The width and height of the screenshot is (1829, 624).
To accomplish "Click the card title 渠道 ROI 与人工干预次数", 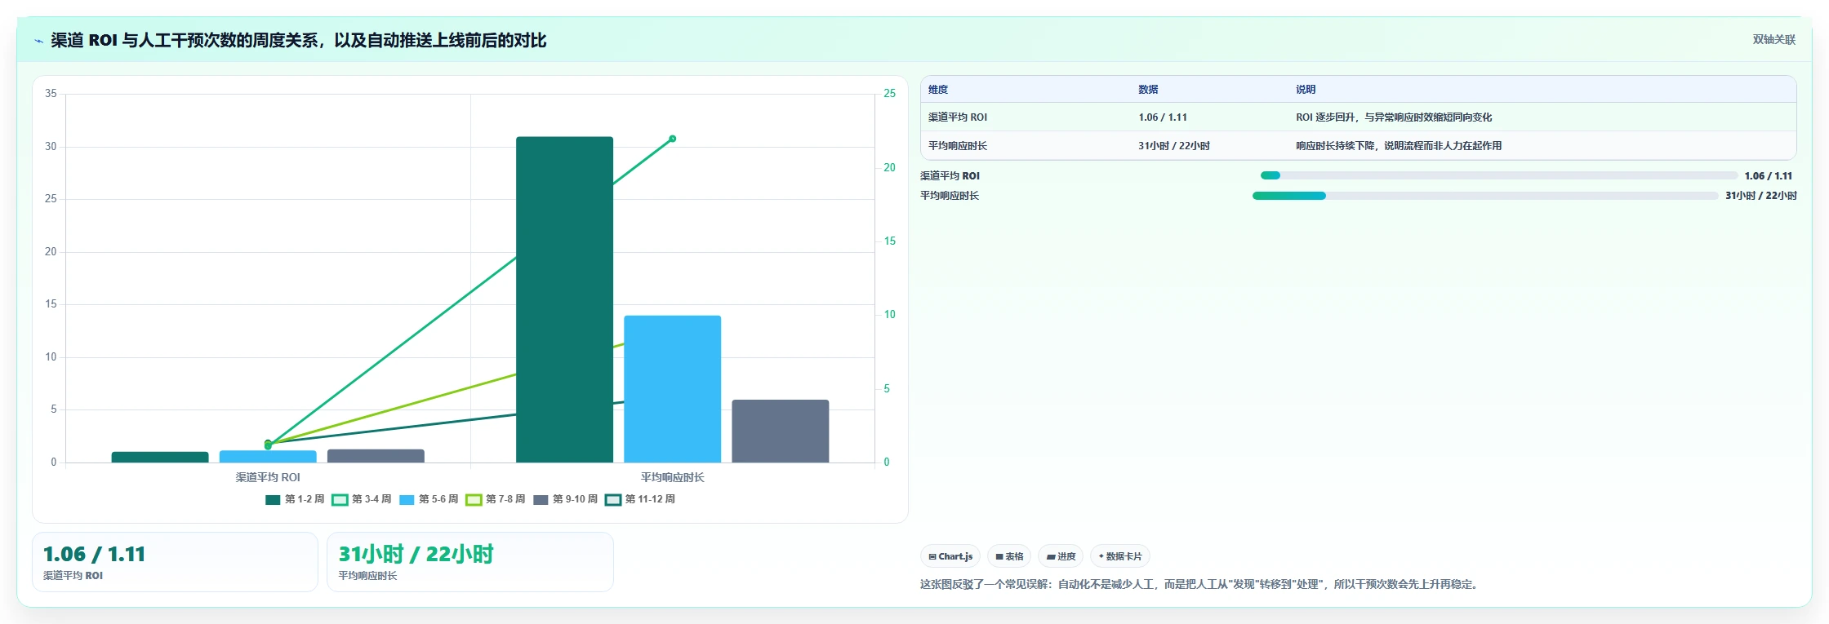I will [299, 40].
